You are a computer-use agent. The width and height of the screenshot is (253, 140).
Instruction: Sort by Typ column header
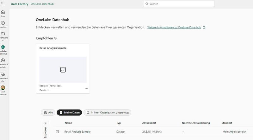(119, 123)
